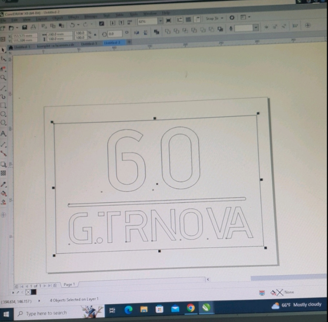This screenshot has height=322, width=328.
Task: Select the Rectangle tool
Action: pos(3,105)
